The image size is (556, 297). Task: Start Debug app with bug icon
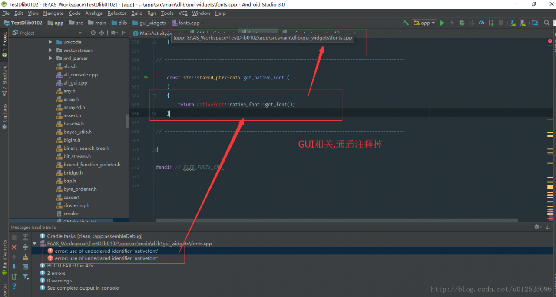[462, 23]
